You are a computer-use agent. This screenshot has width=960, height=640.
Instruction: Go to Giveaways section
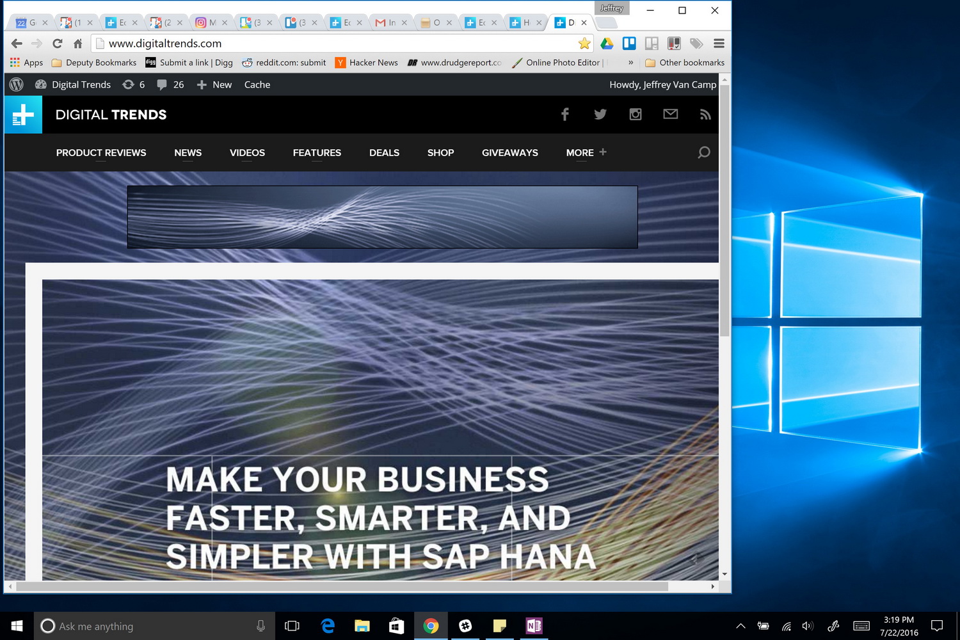[x=510, y=153]
